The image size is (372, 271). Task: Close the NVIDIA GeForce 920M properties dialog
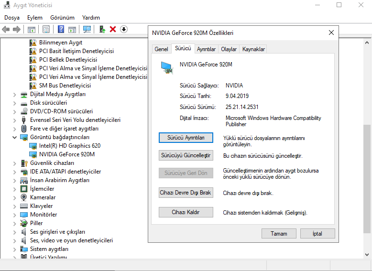click(331, 33)
